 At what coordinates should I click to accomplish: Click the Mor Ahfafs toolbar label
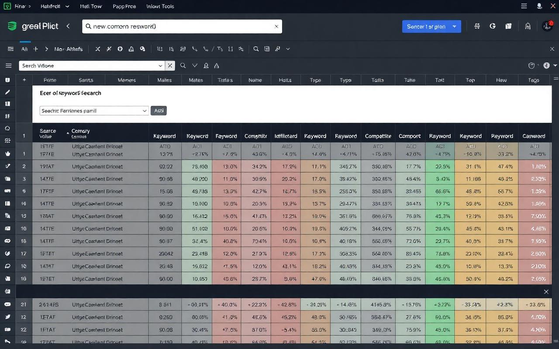click(68, 49)
